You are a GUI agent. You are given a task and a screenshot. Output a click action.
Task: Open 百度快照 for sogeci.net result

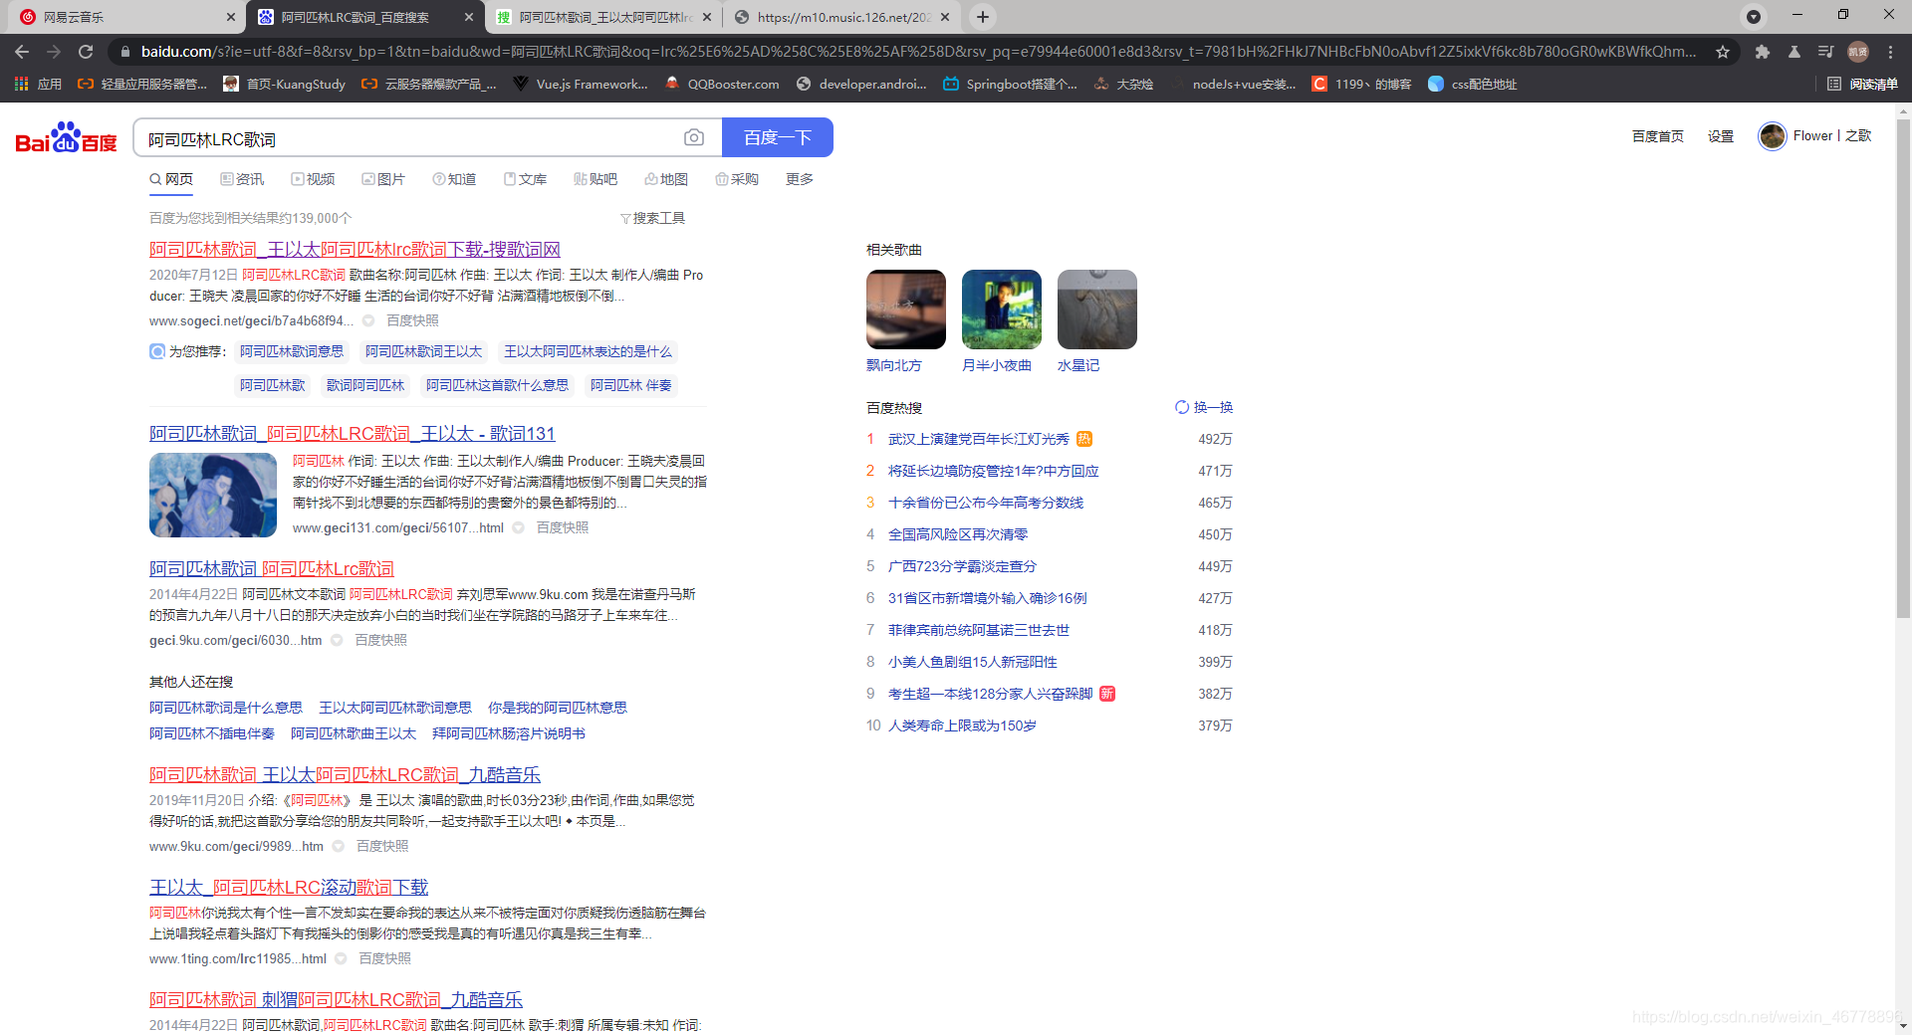coord(412,320)
